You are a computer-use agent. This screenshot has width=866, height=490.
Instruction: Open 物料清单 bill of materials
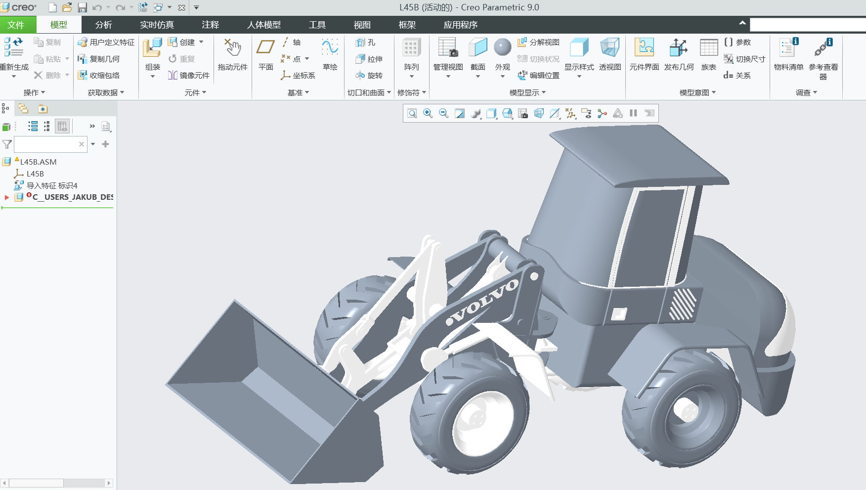(x=788, y=54)
